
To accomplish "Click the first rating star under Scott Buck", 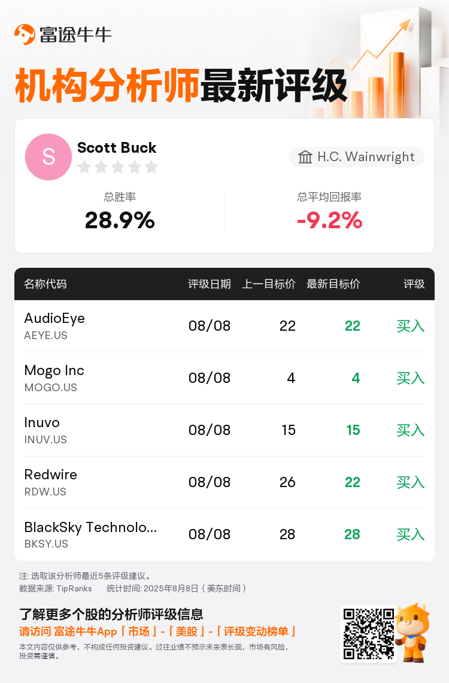I will pyautogui.click(x=84, y=167).
